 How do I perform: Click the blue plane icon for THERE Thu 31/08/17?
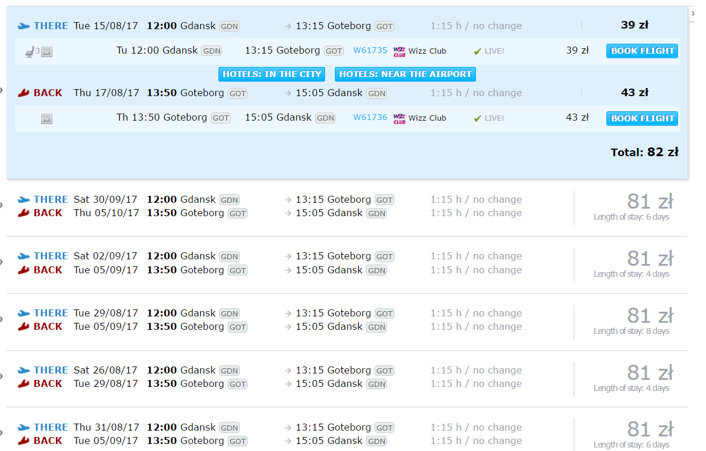[x=23, y=427]
